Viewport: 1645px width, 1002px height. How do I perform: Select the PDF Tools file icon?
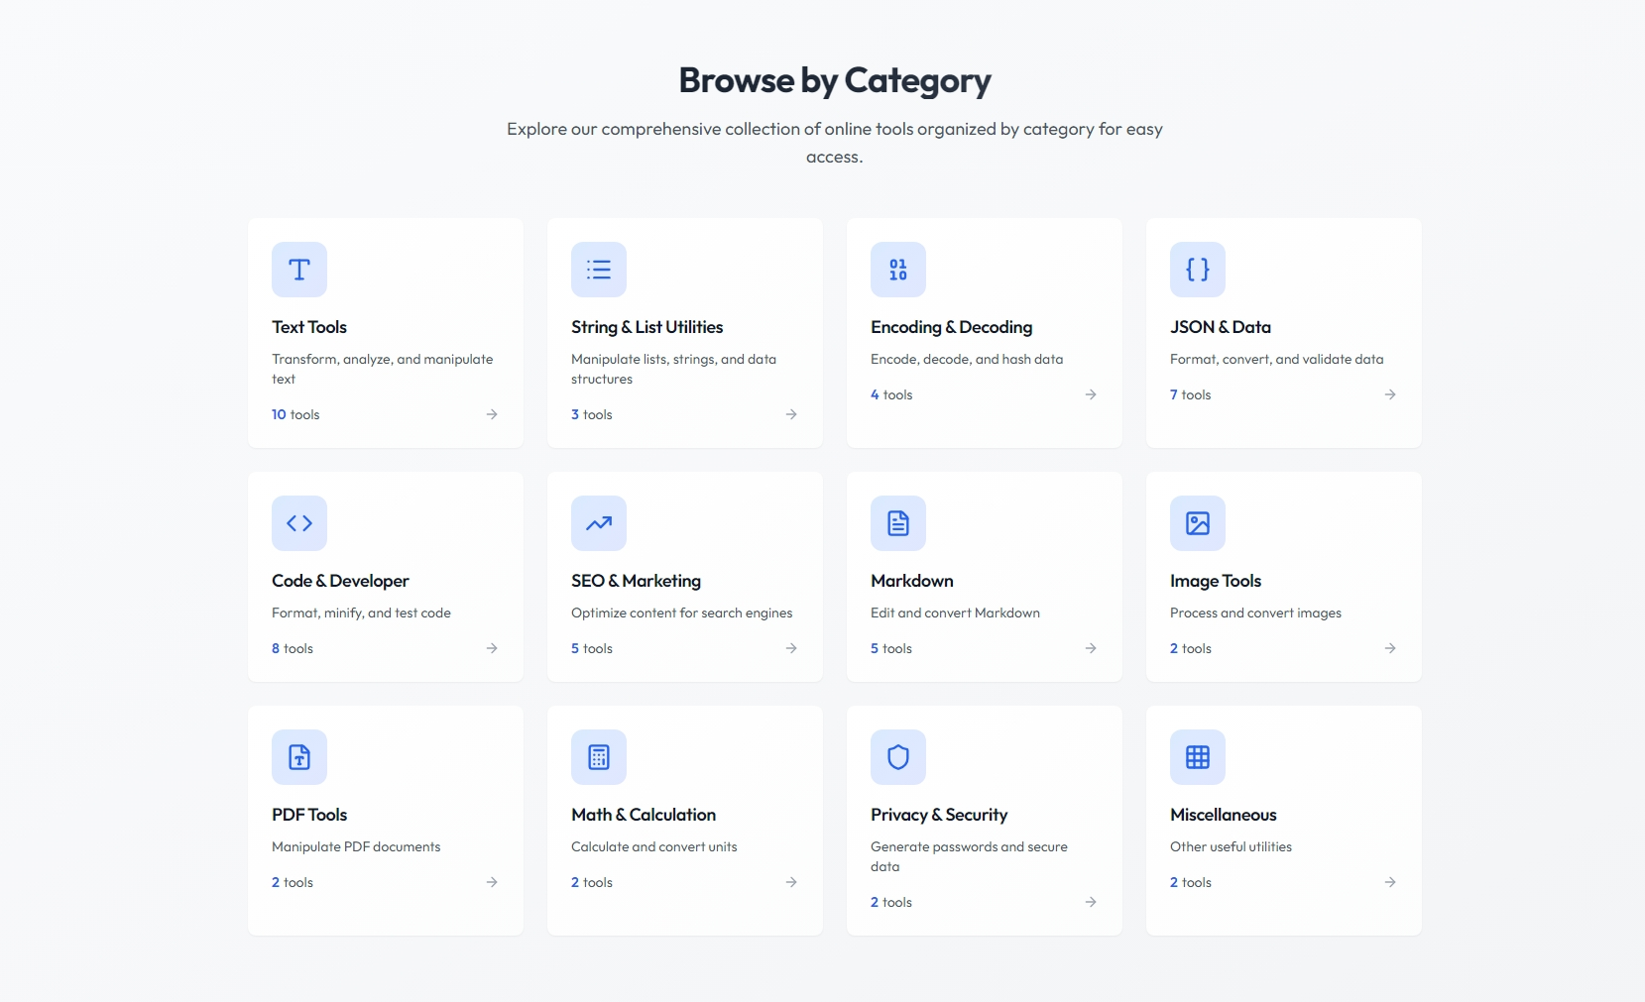[x=298, y=756]
